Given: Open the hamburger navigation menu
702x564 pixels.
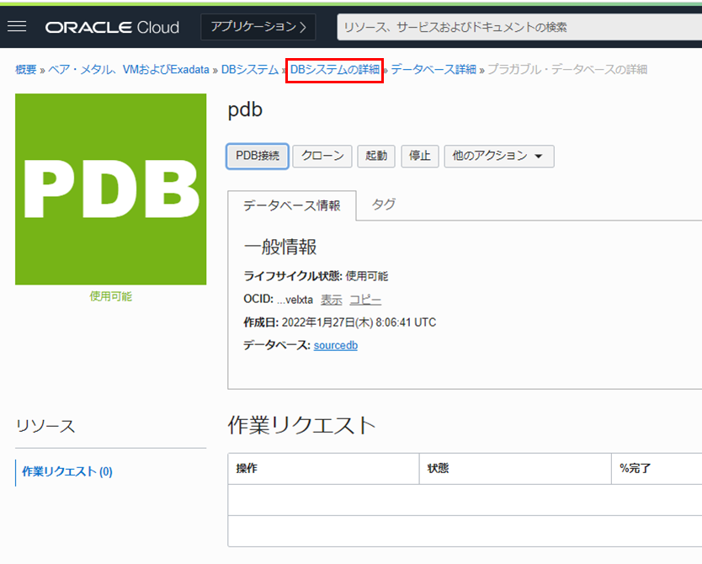Looking at the screenshot, I should tap(17, 27).
